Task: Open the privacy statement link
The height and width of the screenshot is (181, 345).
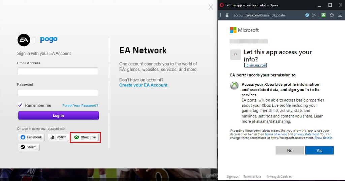Action: click(306, 134)
